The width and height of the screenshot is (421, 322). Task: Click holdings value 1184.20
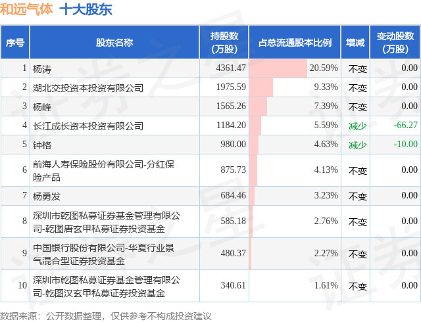coord(231,125)
